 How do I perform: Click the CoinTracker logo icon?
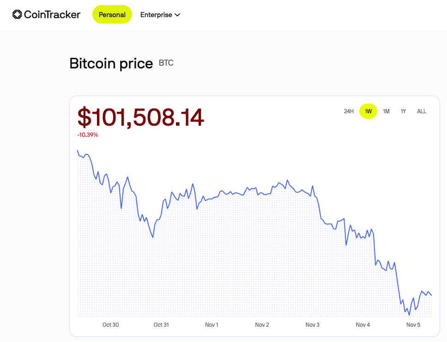pos(17,15)
